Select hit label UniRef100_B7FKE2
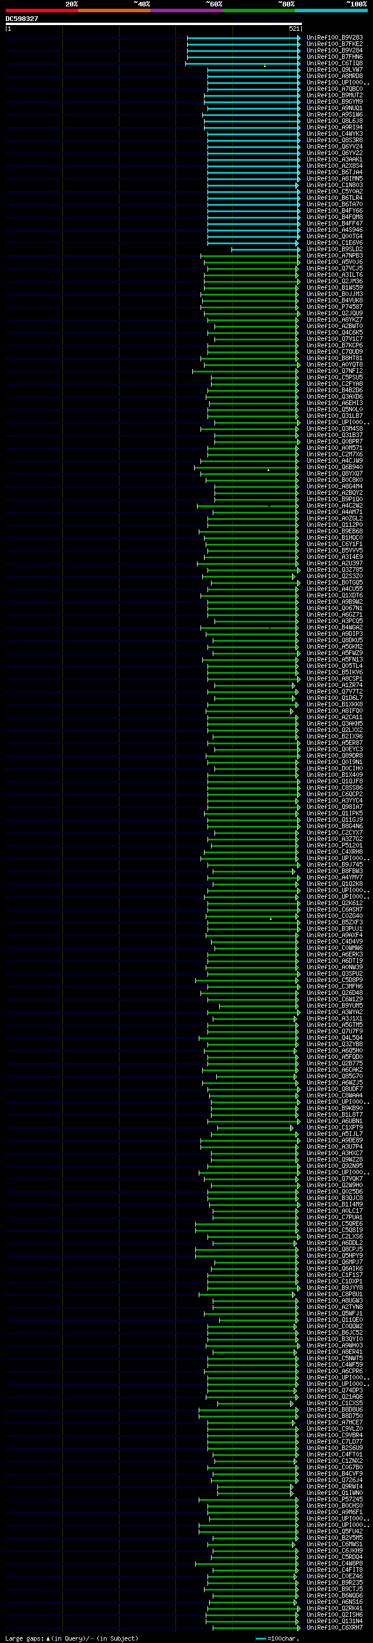The height and width of the screenshot is (1643, 373). coord(335,44)
